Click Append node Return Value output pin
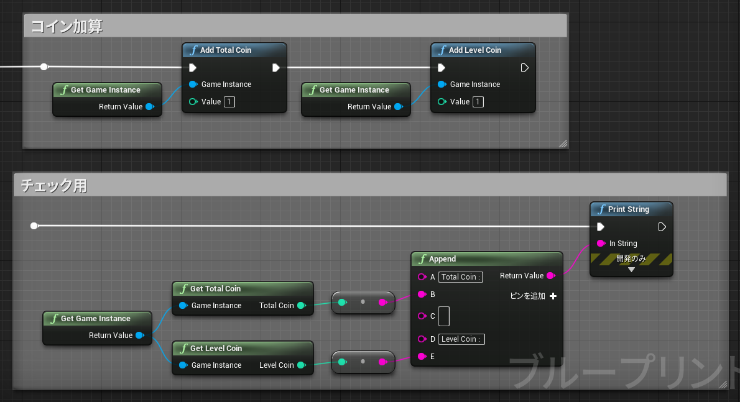Viewport: 740px width, 402px height. point(551,276)
